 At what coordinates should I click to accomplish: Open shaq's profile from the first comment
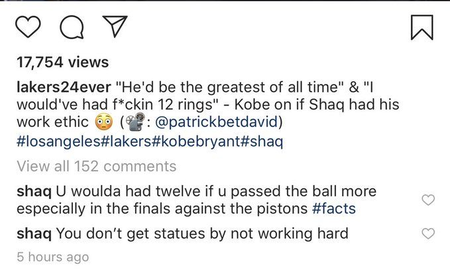pyautogui.click(x=33, y=192)
